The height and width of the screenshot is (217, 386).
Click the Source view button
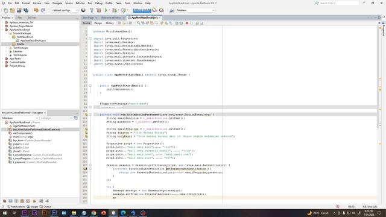click(x=86, y=23)
